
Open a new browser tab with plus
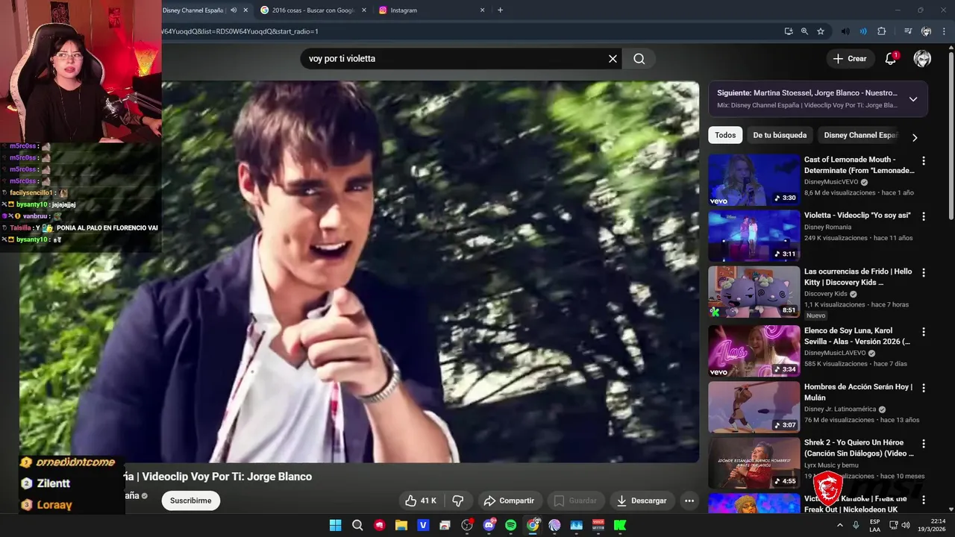[500, 10]
